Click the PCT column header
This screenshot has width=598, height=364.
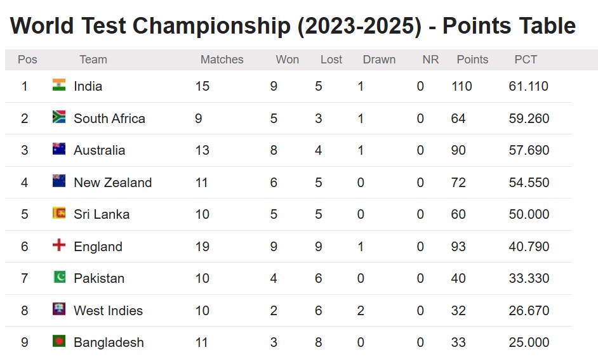point(526,60)
